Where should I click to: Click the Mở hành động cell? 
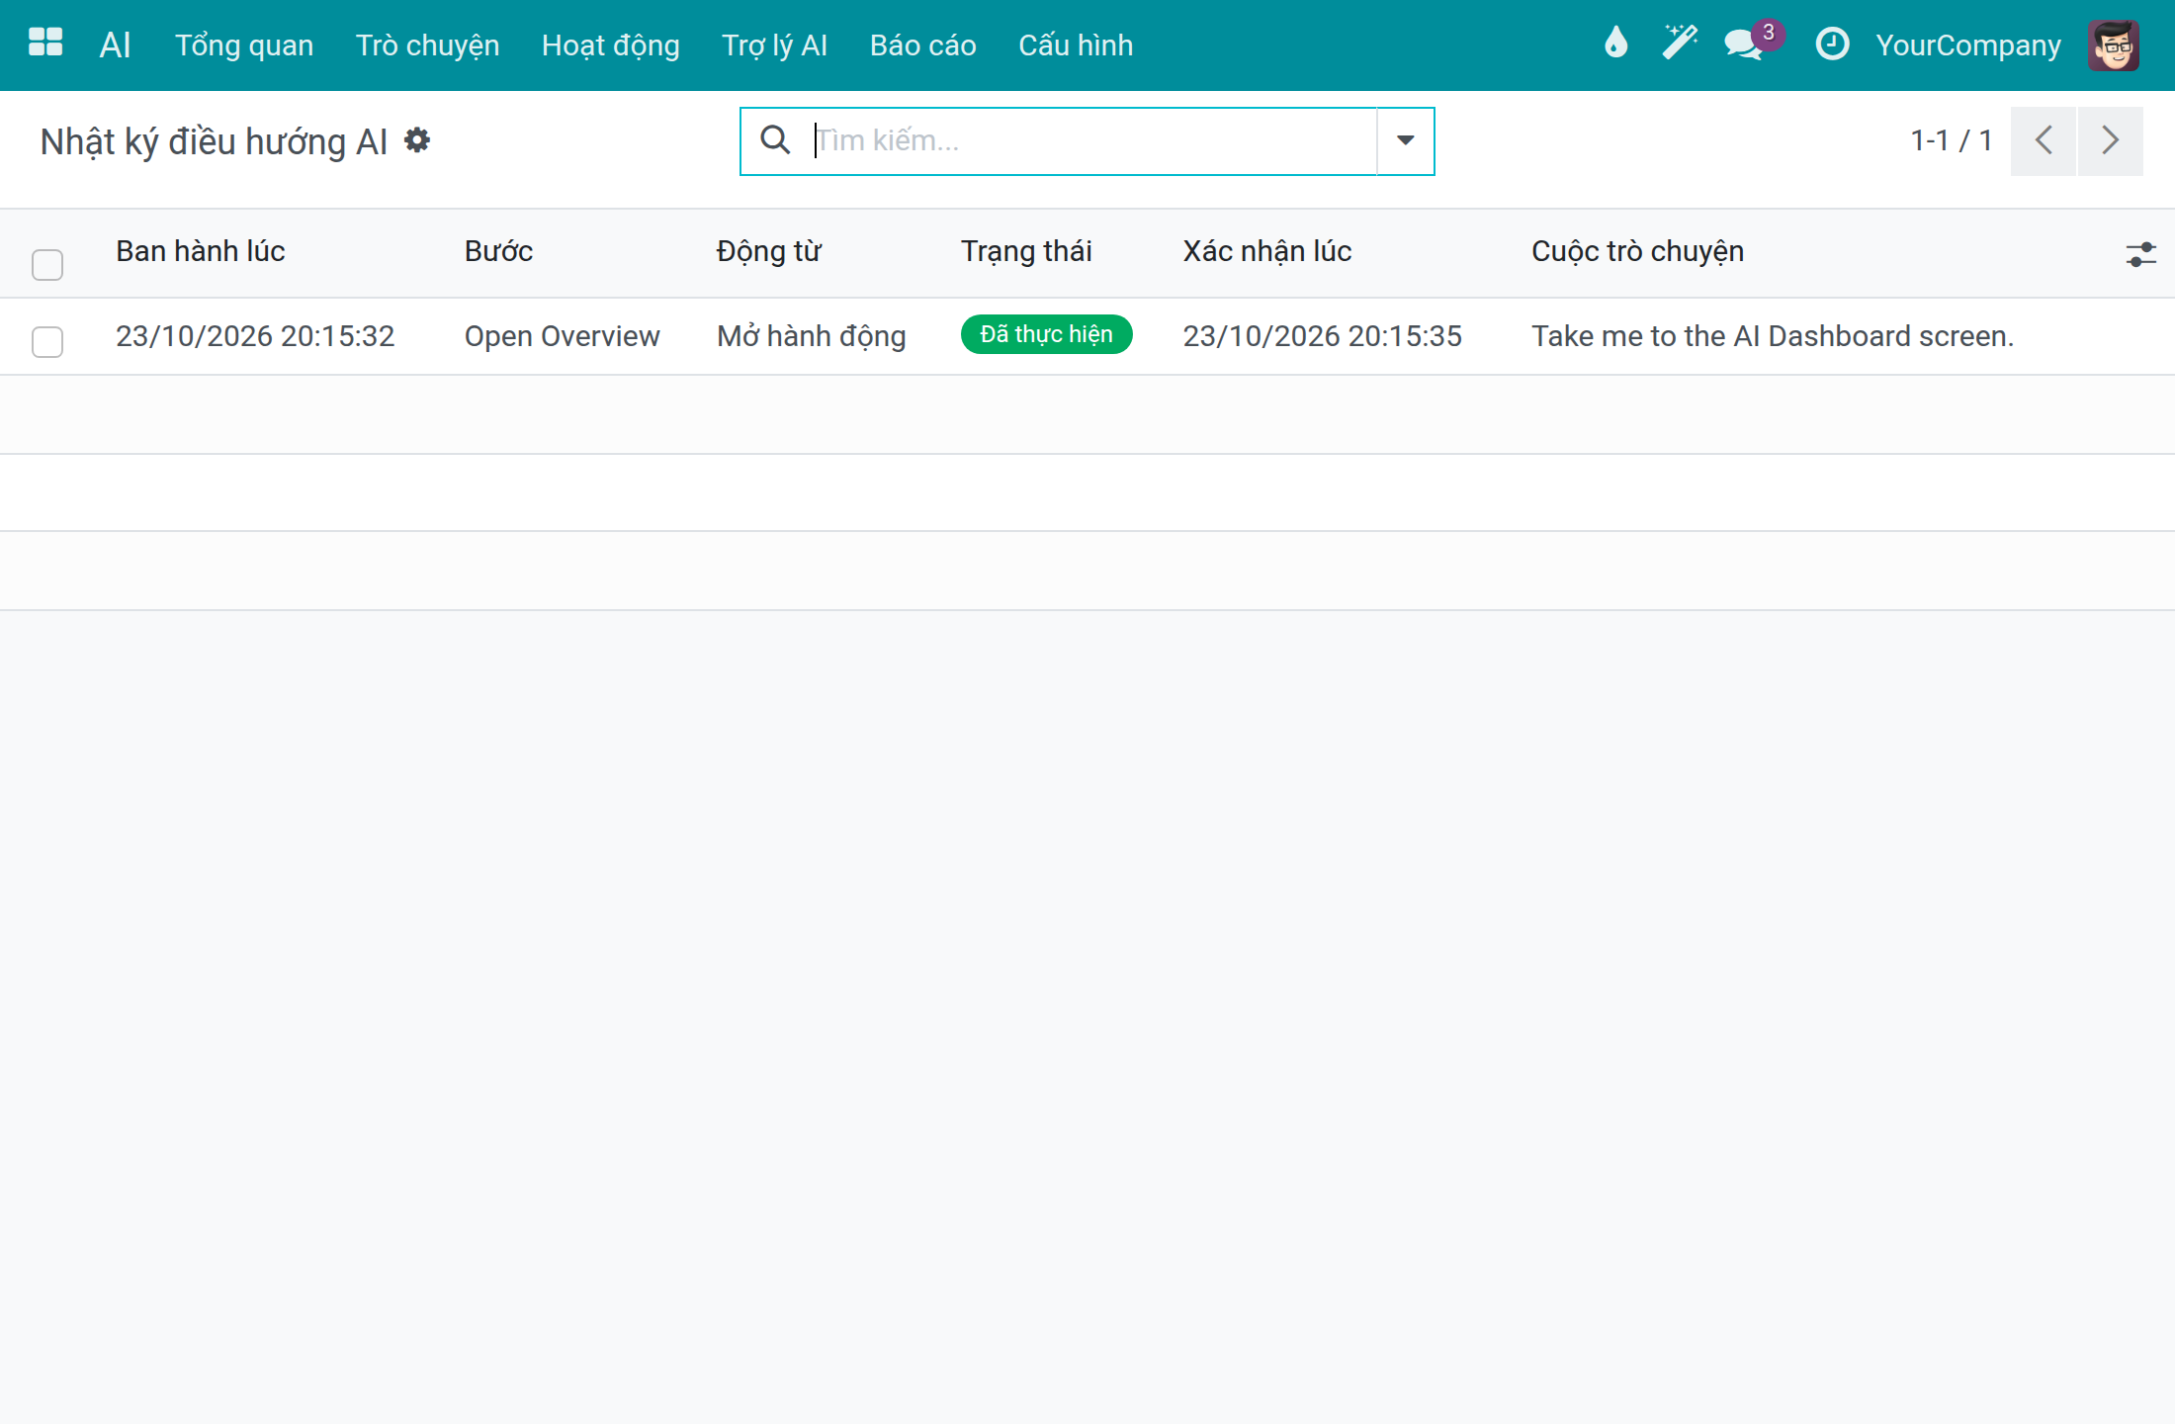point(811,336)
